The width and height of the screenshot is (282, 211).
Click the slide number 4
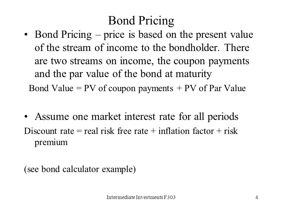coord(257,197)
